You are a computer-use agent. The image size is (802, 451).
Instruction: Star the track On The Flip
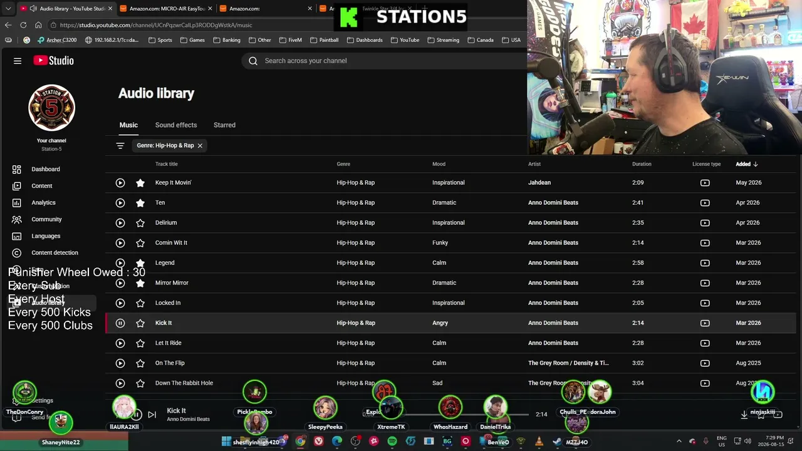[140, 363]
